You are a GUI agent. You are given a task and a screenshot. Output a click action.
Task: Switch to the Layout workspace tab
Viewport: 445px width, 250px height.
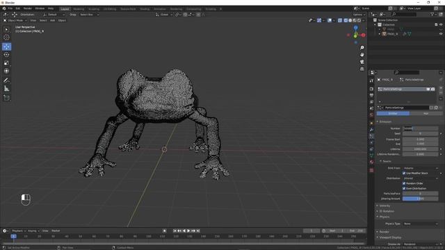(x=65, y=9)
